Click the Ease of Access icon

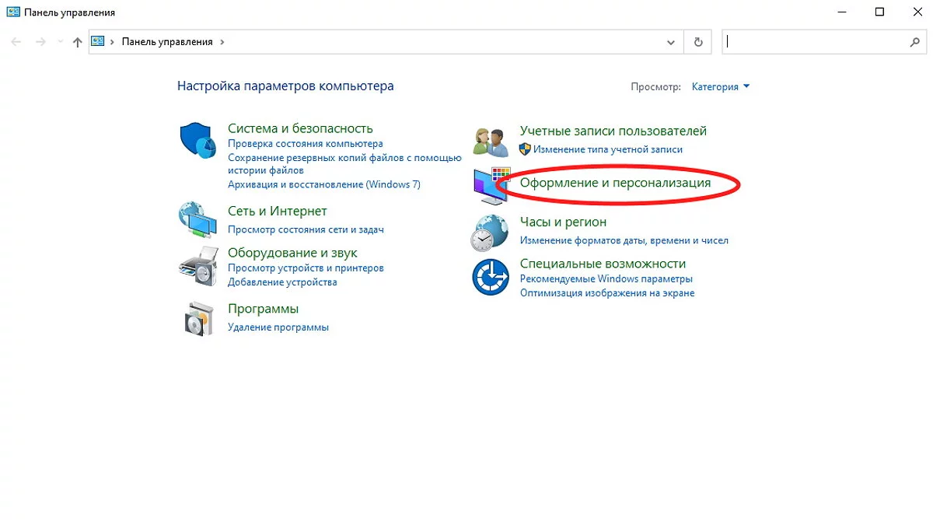pos(491,276)
